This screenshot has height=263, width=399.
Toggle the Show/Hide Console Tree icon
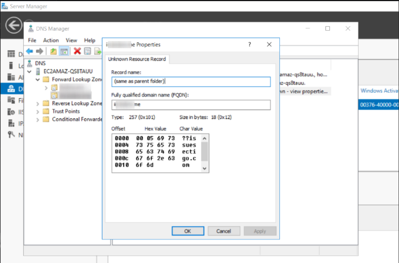click(x=64, y=51)
